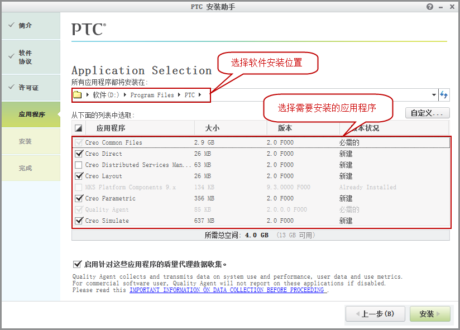Click the 134 KB size cell

[x=204, y=187]
